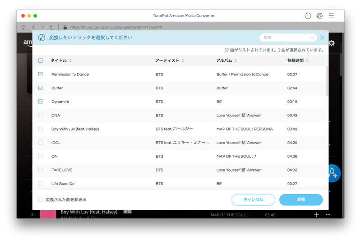This screenshot has width=361, height=242.
Task: Toggle the select-all checkbox in header
Action: coord(41,60)
